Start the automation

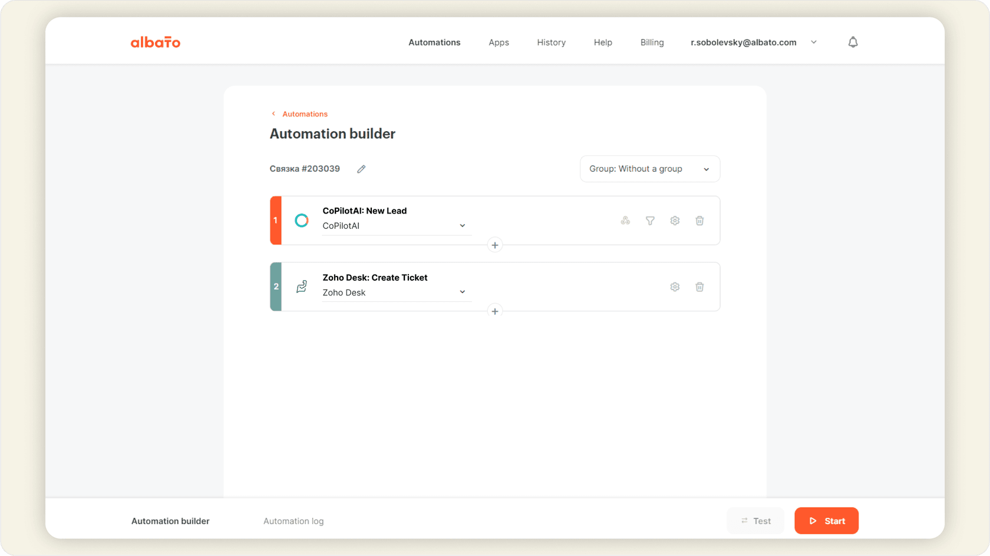point(826,521)
